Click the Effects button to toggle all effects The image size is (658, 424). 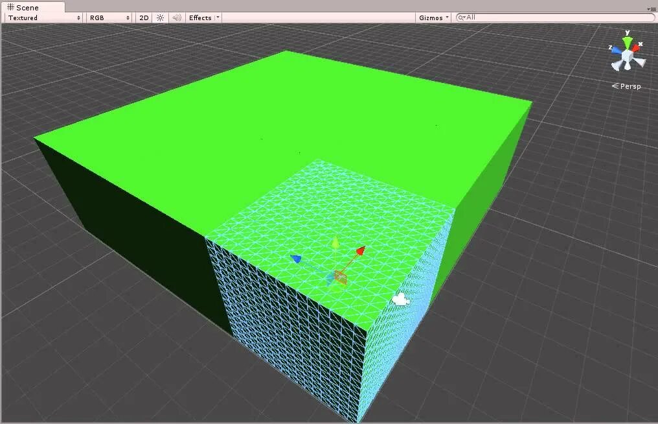(201, 18)
